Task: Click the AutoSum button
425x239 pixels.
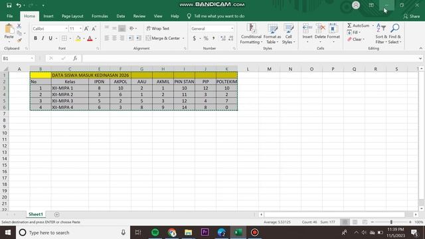Action: tap(359, 25)
